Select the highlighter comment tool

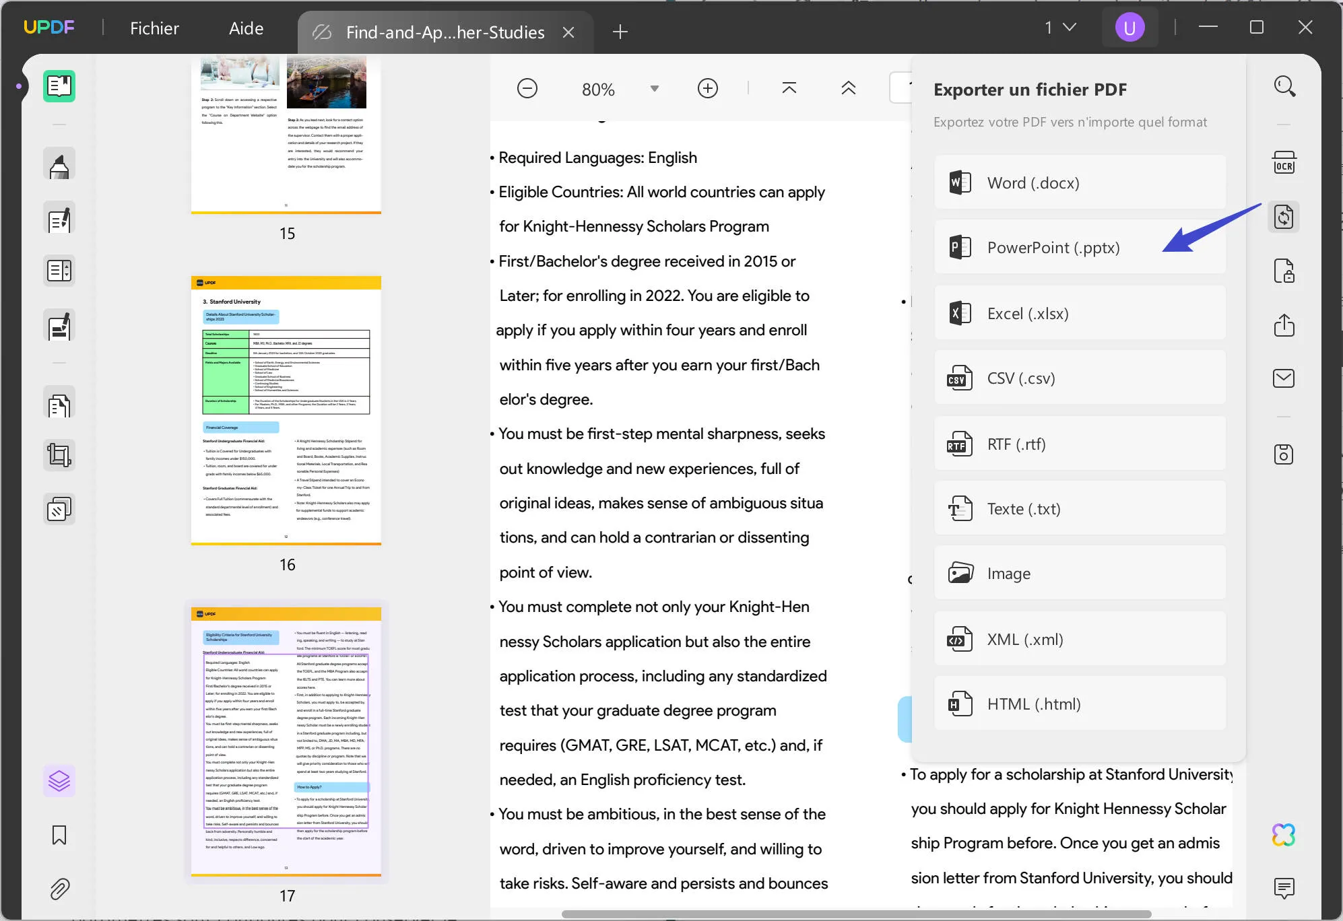(59, 165)
